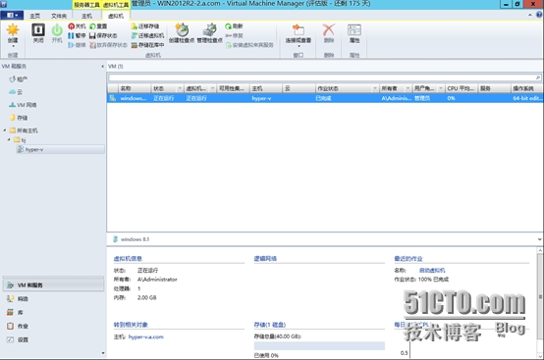The height and width of the screenshot is (360, 544).
Task: Click the 修复 repair icon
Action: 228,35
